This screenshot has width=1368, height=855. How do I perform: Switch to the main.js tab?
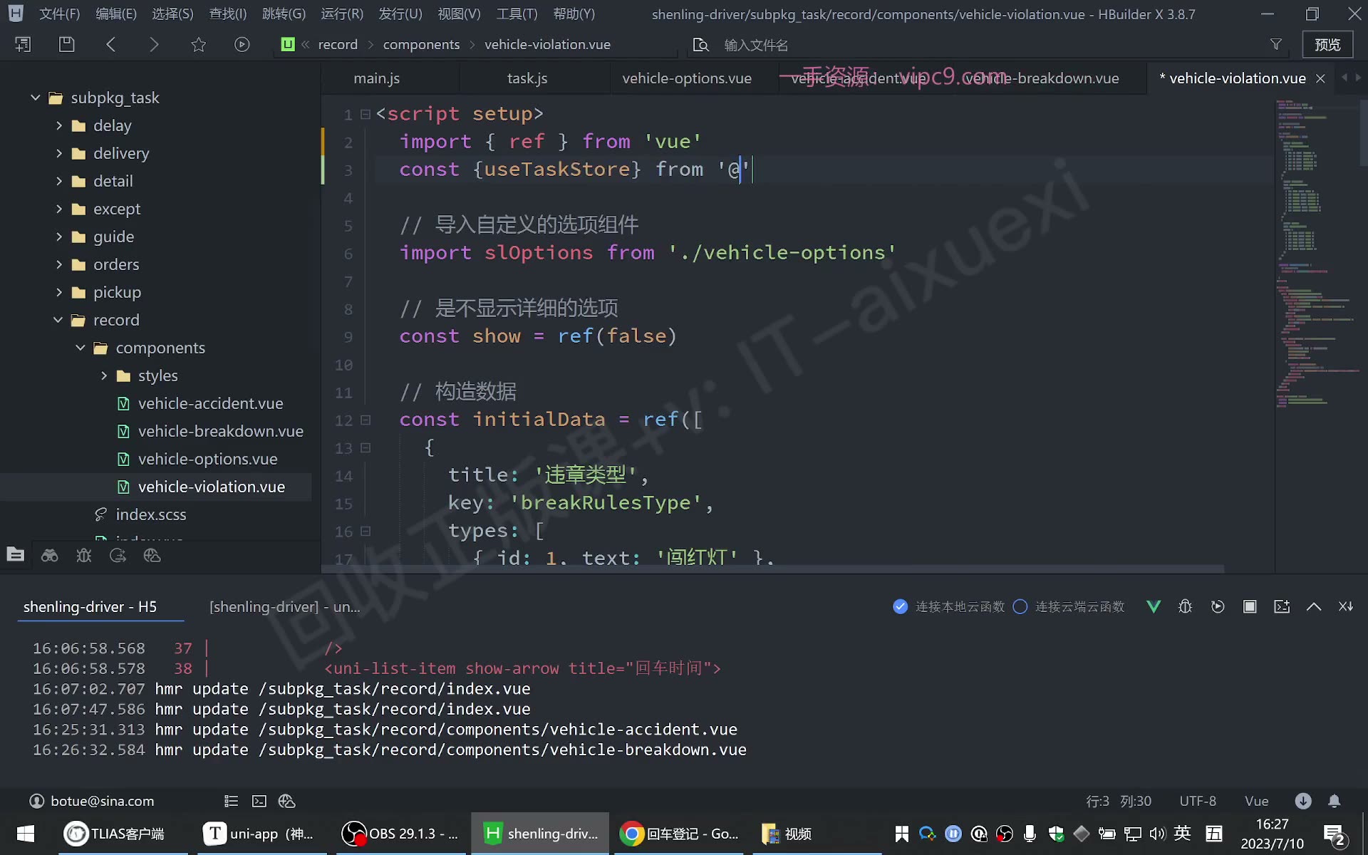[376, 78]
